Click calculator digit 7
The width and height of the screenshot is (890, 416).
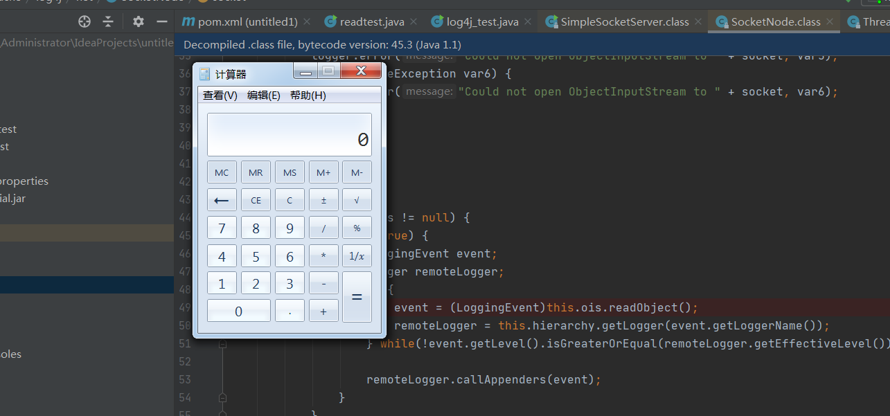[222, 228]
